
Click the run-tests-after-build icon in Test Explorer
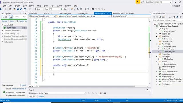coord(3,17)
